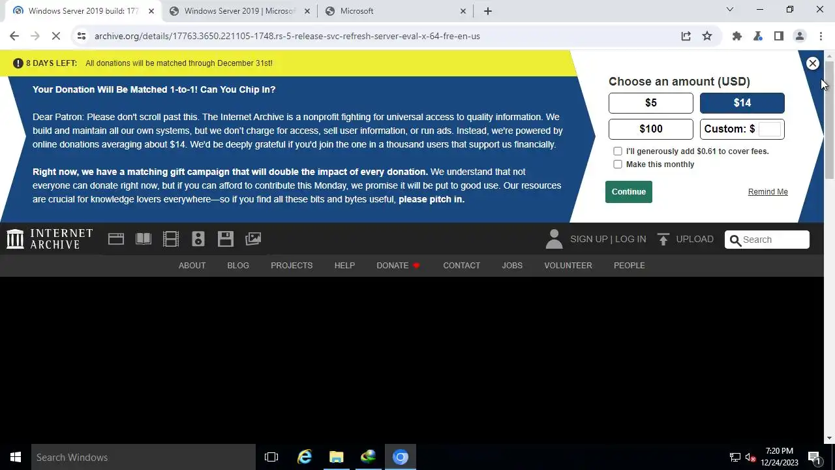835x470 pixels.
Task: Bookmark this tab star icon
Action: (x=707, y=36)
